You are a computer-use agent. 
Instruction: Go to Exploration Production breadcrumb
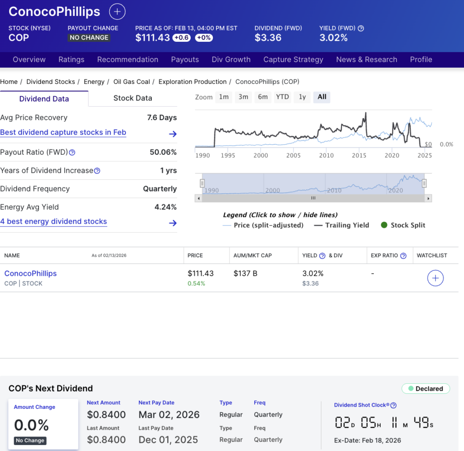(193, 82)
